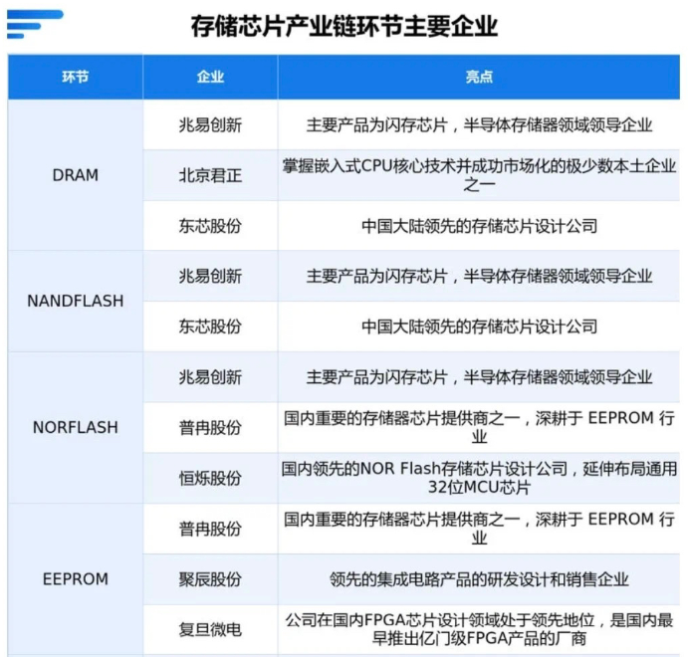Click 兆易创新 in the NANDFLASH section

210,276
